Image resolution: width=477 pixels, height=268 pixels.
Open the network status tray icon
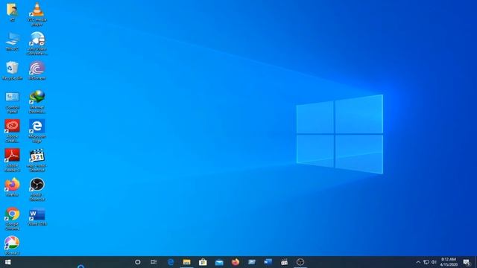(x=426, y=262)
